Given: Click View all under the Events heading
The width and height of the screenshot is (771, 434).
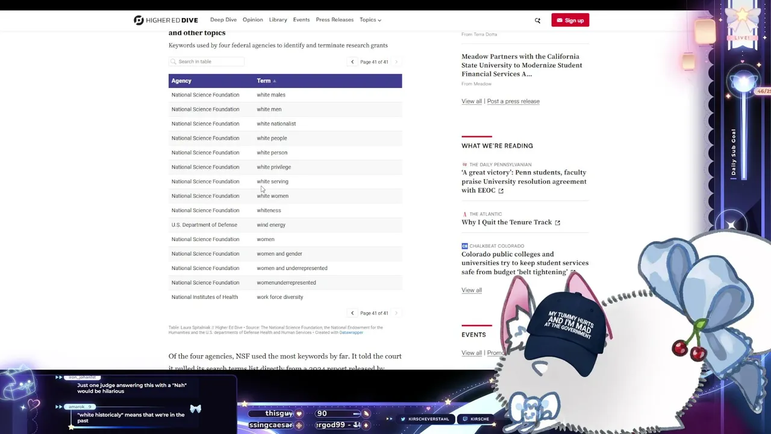Looking at the screenshot, I should 472,353.
